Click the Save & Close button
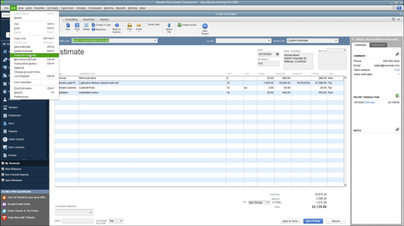The height and width of the screenshot is (226, 404). pyautogui.click(x=290, y=221)
